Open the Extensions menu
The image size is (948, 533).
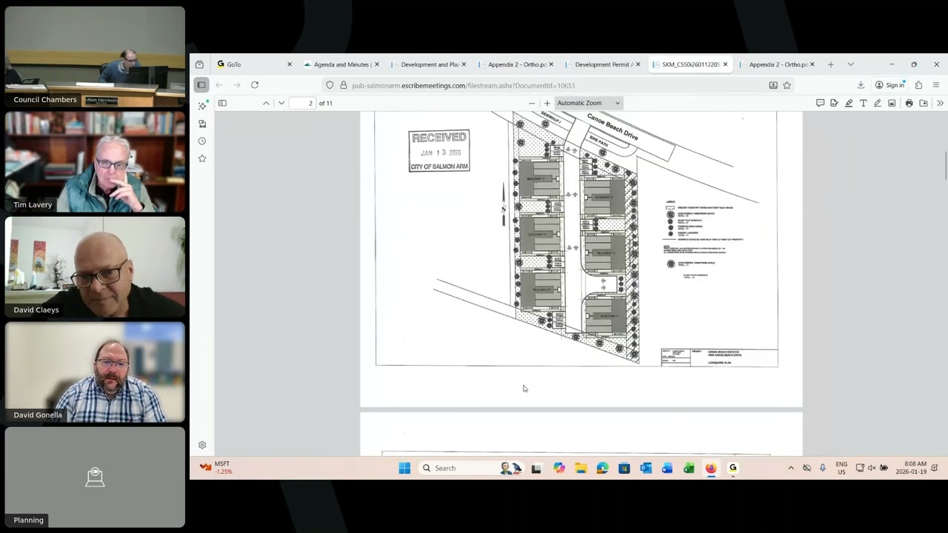(x=918, y=85)
